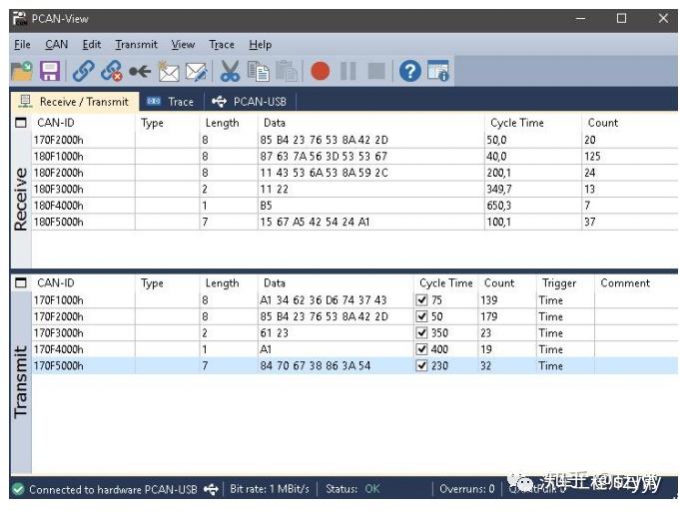Switch to the Trace tab

pos(171,102)
